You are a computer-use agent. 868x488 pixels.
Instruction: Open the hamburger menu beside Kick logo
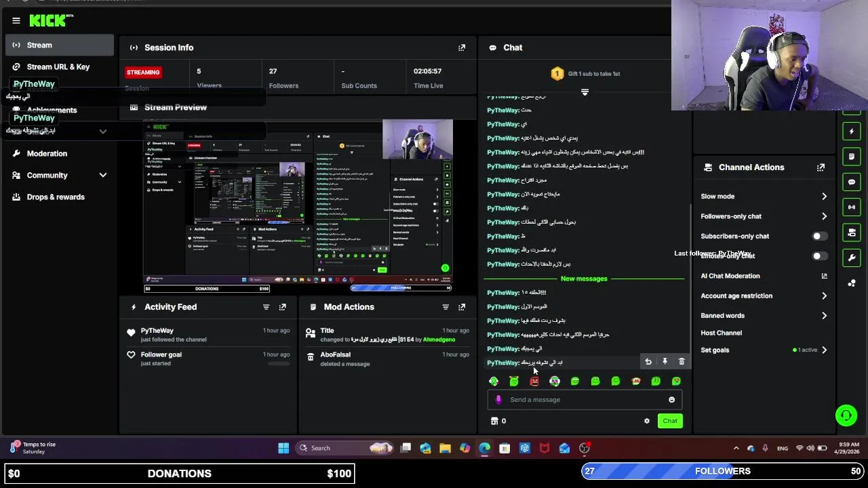16,21
